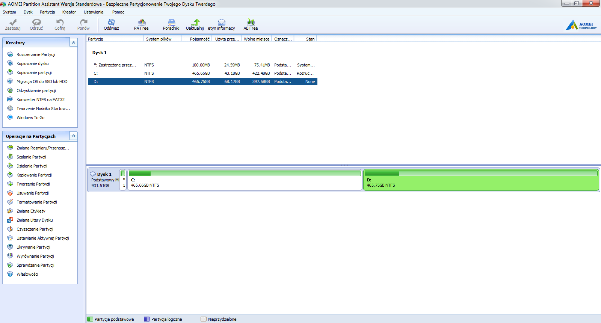This screenshot has height=323, width=601.
Task: Select the D: row in partition list
Action: [203, 82]
